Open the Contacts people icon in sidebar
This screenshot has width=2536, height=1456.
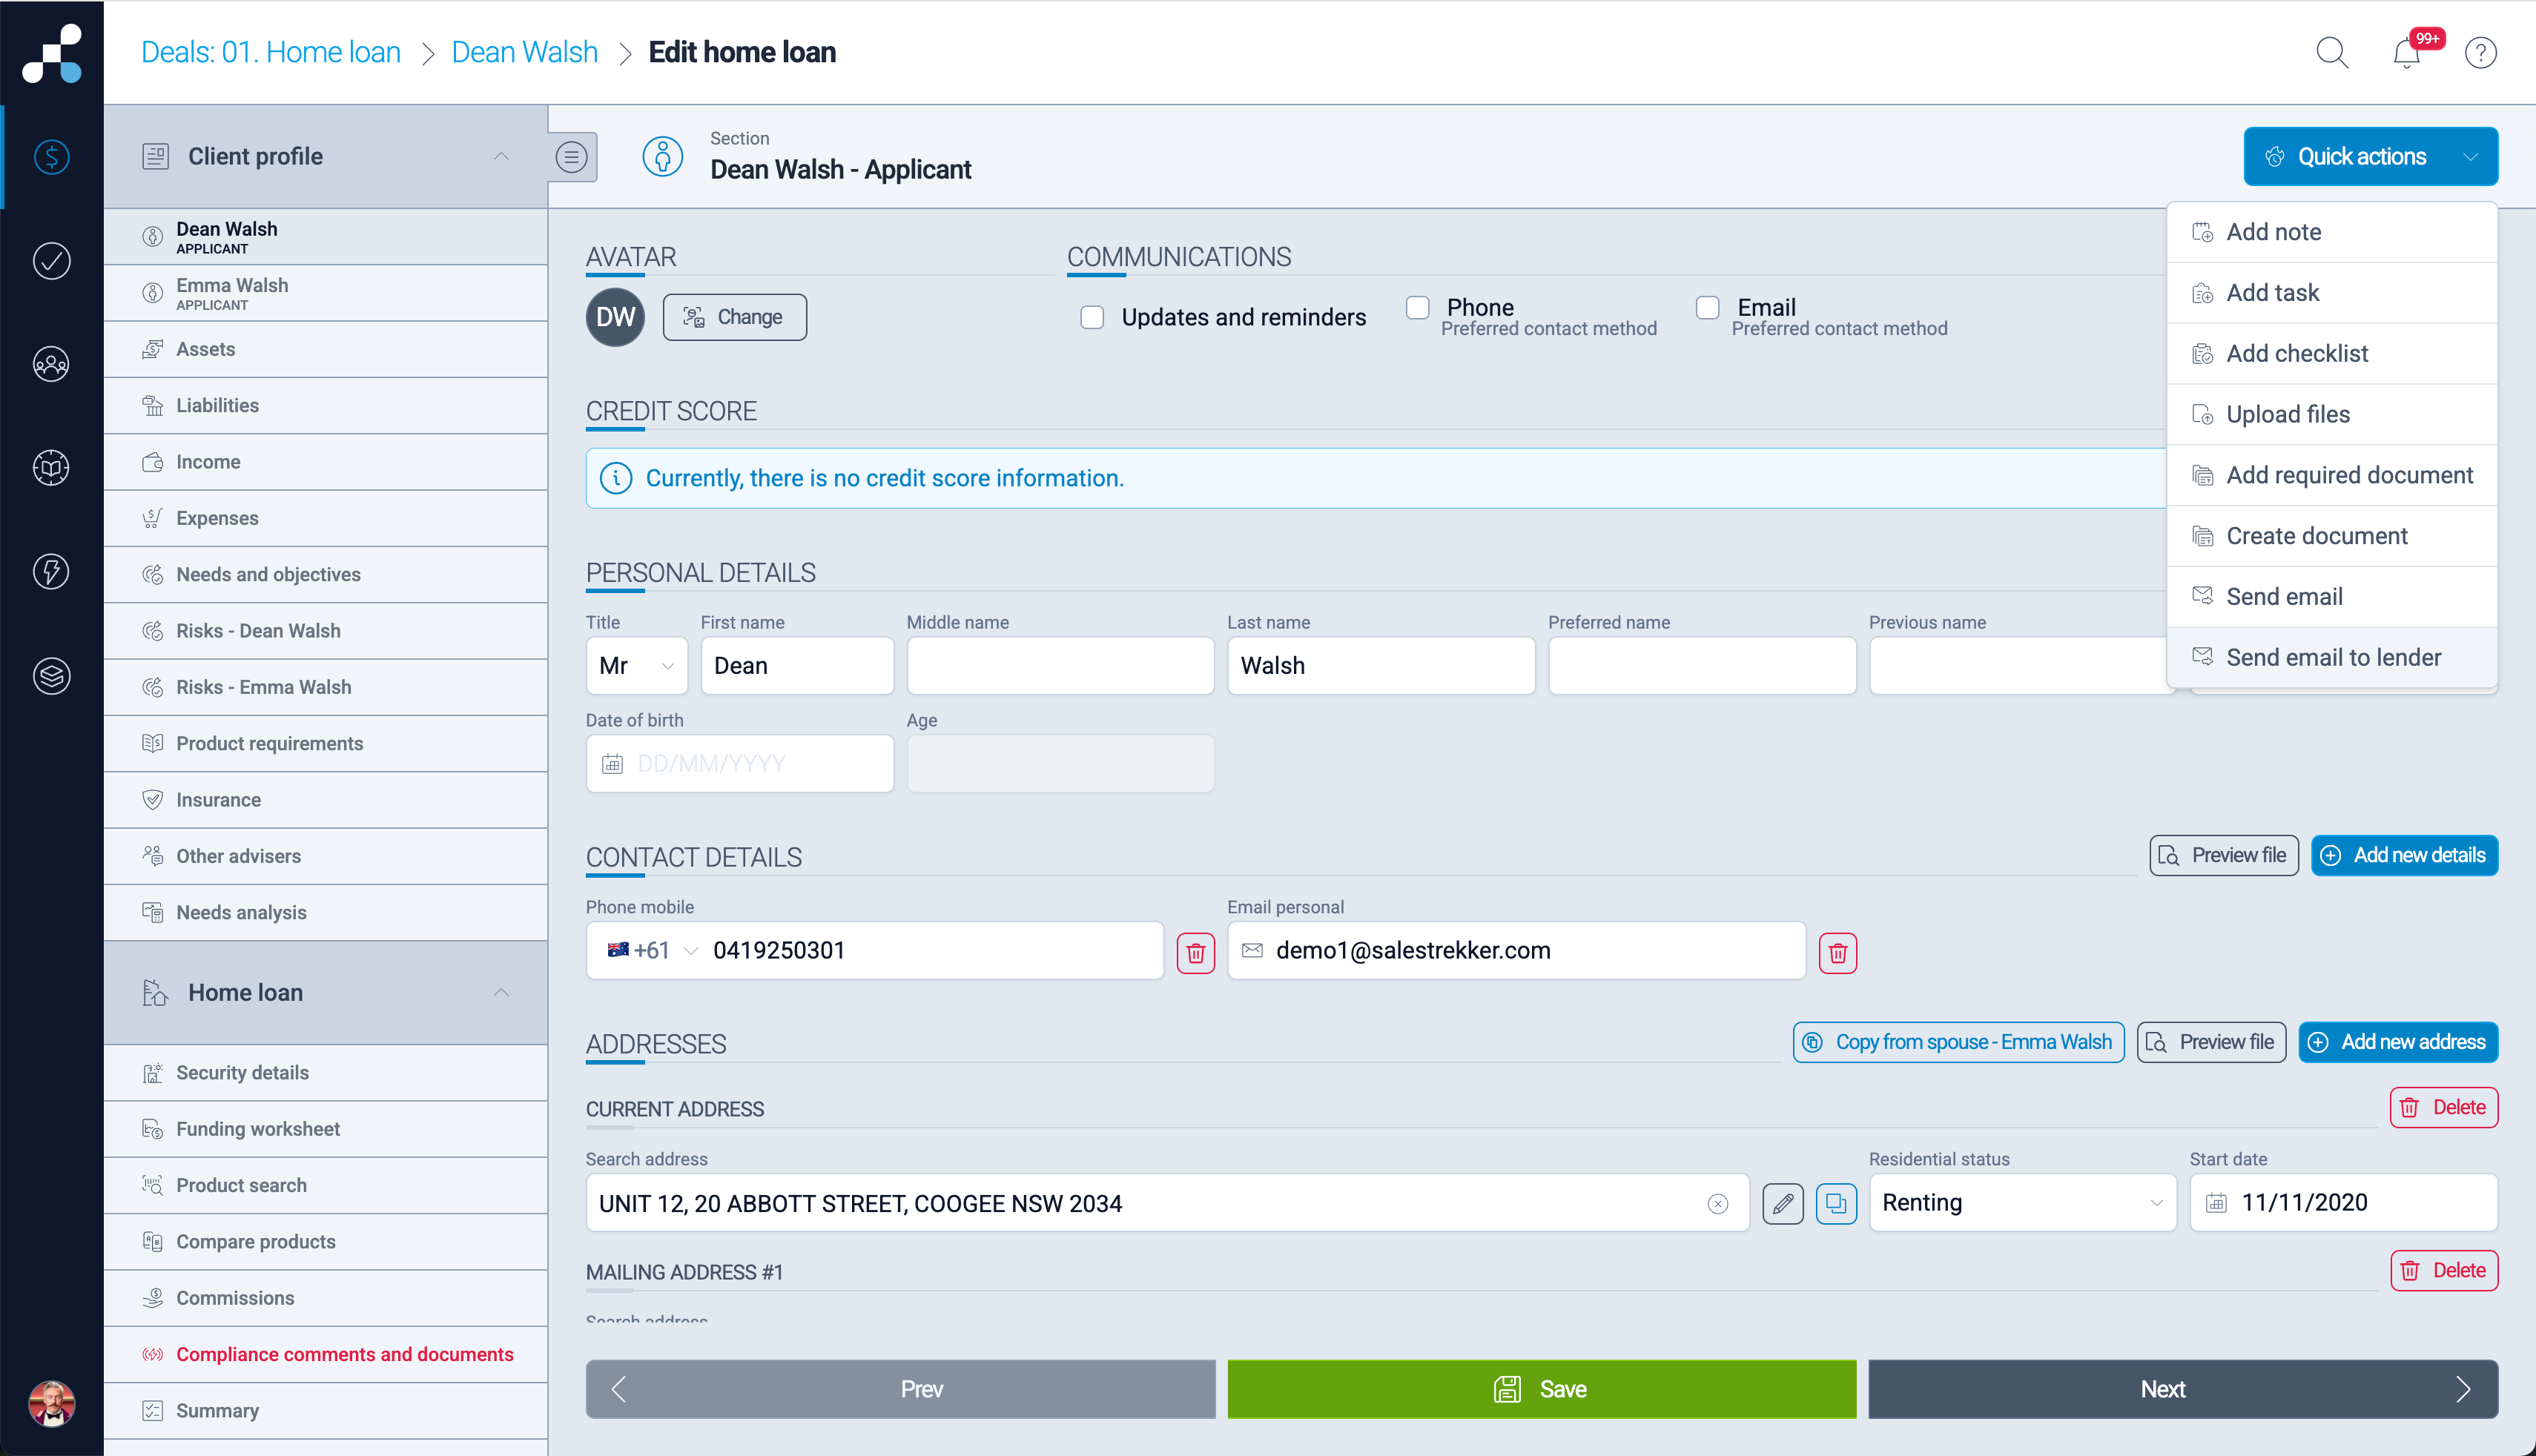[52, 364]
